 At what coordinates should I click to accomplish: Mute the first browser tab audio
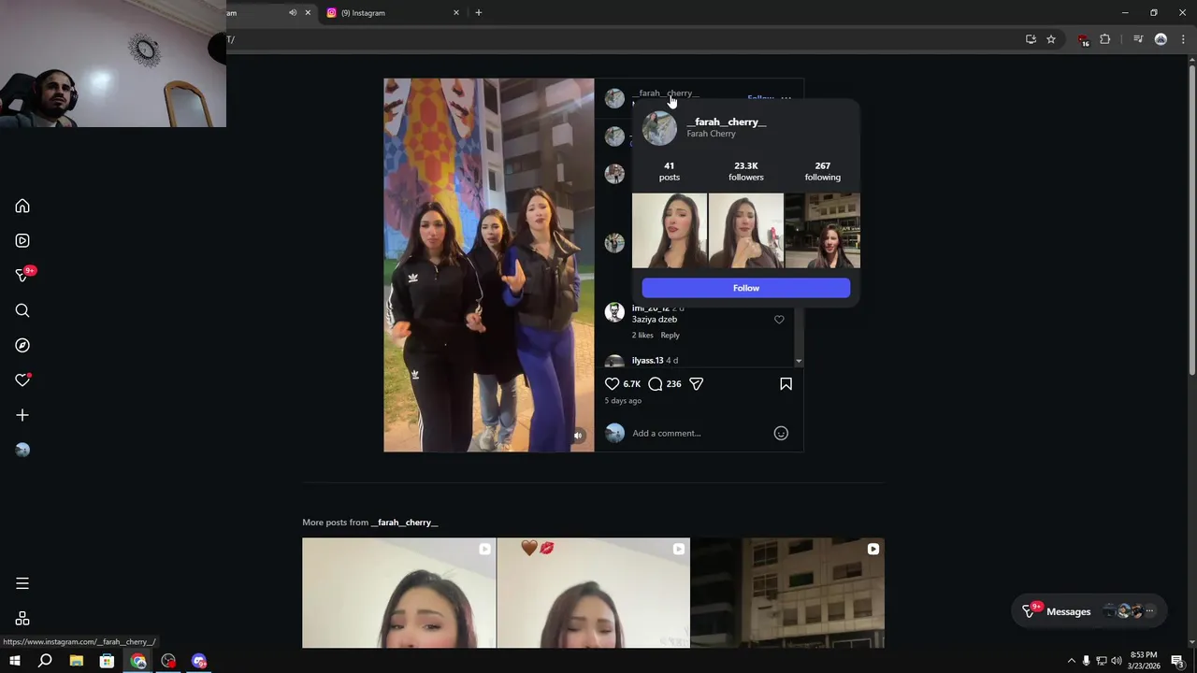293,12
